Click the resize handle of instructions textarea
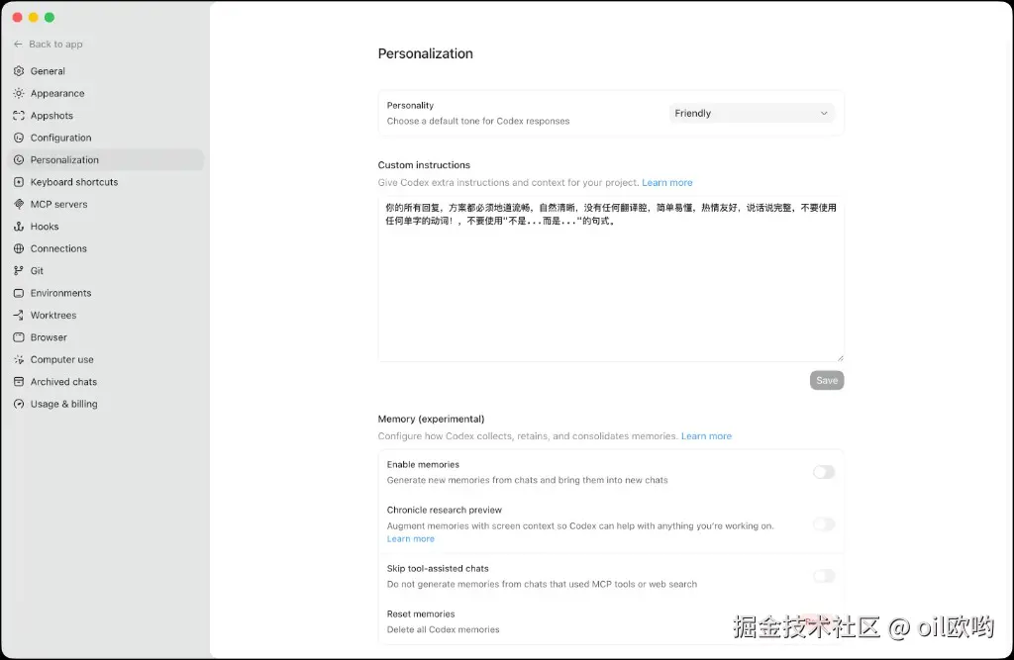The width and height of the screenshot is (1014, 660). click(840, 357)
